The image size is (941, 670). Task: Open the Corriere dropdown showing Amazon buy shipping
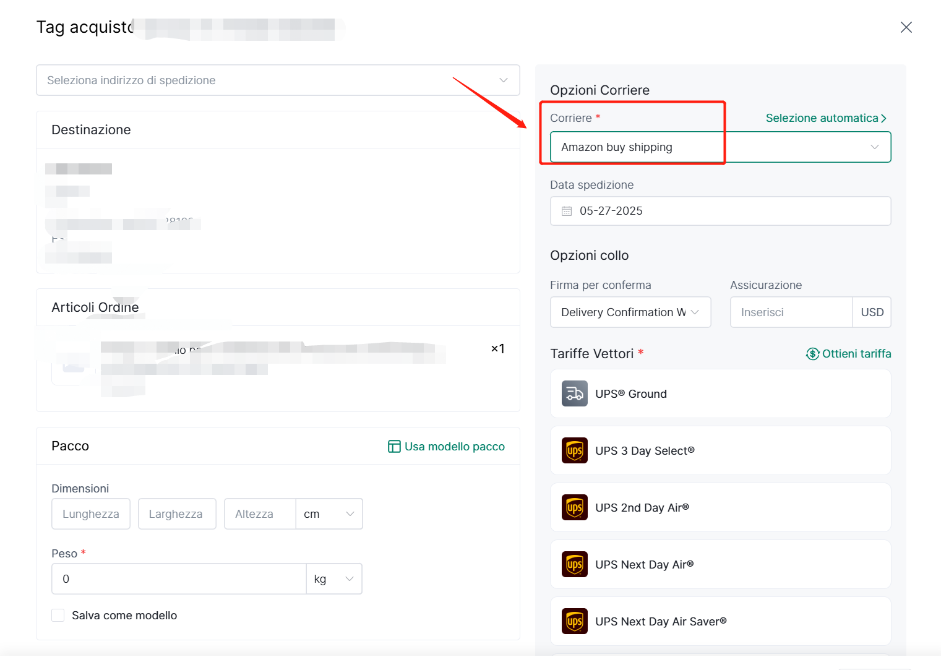(x=720, y=147)
